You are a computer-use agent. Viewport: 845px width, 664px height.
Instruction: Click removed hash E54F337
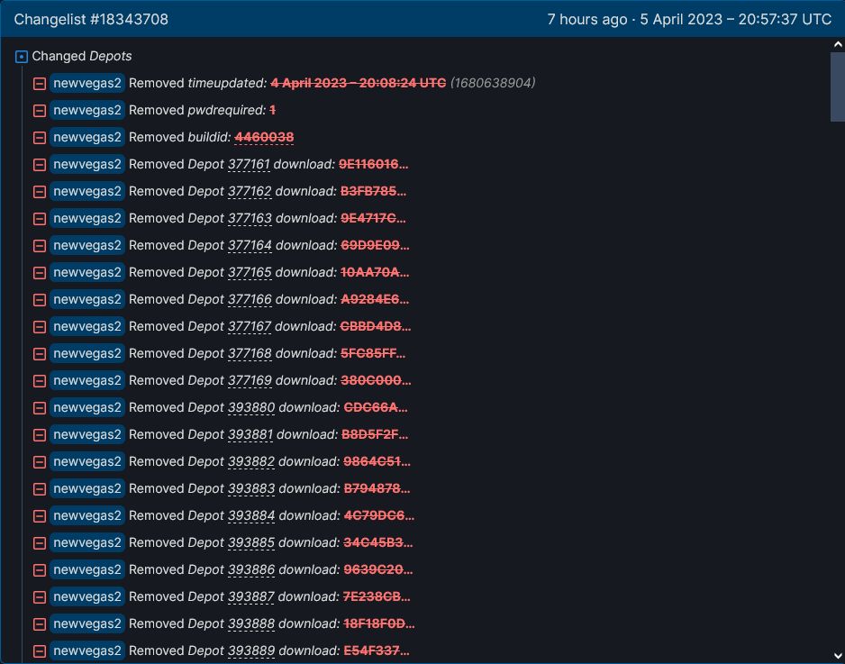(377, 650)
